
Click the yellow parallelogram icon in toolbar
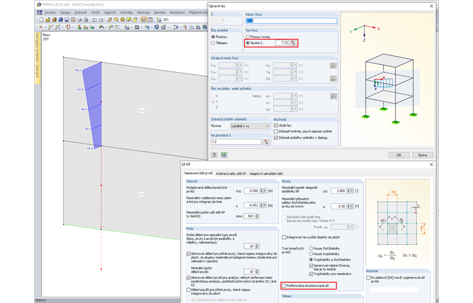(x=110, y=19)
